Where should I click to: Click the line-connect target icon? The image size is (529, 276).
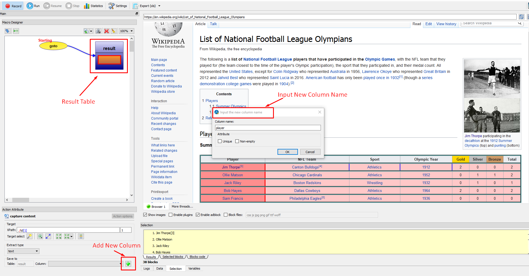tap(48, 236)
